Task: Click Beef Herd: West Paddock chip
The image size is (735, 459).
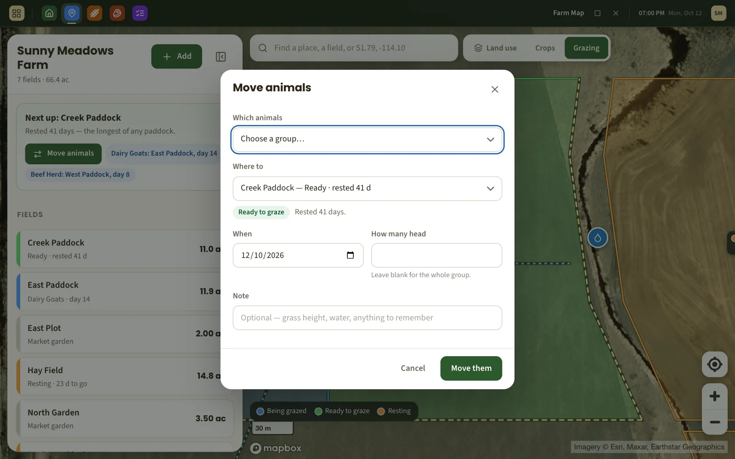Action: [x=80, y=174]
